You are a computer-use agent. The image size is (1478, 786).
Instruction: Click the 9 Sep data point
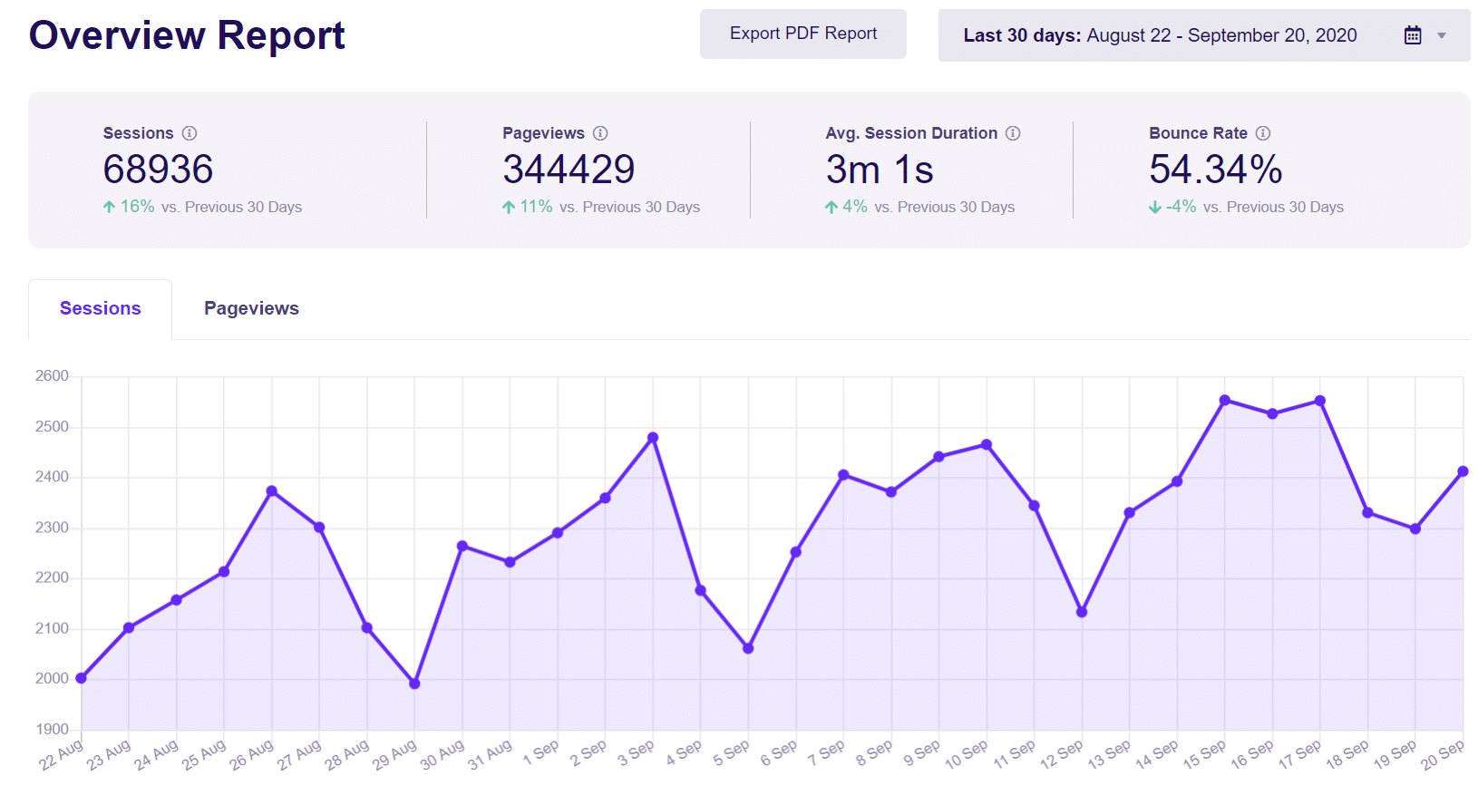[x=938, y=457]
